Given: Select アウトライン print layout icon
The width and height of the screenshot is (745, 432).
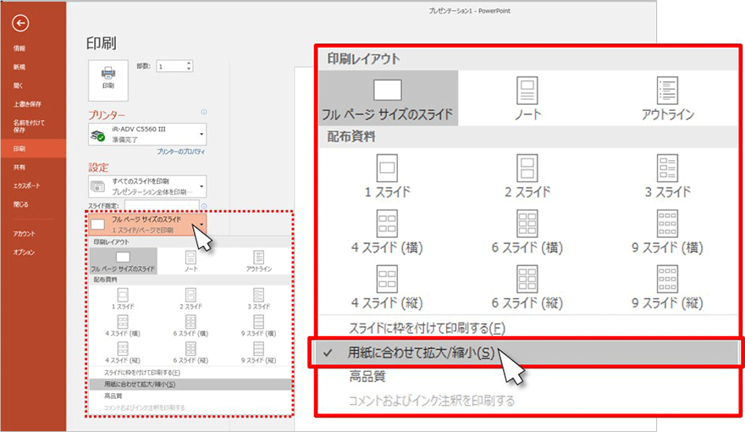Looking at the screenshot, I should [x=667, y=97].
